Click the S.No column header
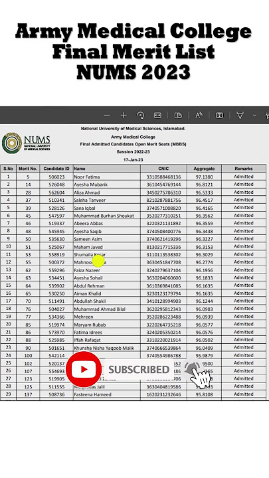Screen dimensions: 269x478 tap(9, 168)
